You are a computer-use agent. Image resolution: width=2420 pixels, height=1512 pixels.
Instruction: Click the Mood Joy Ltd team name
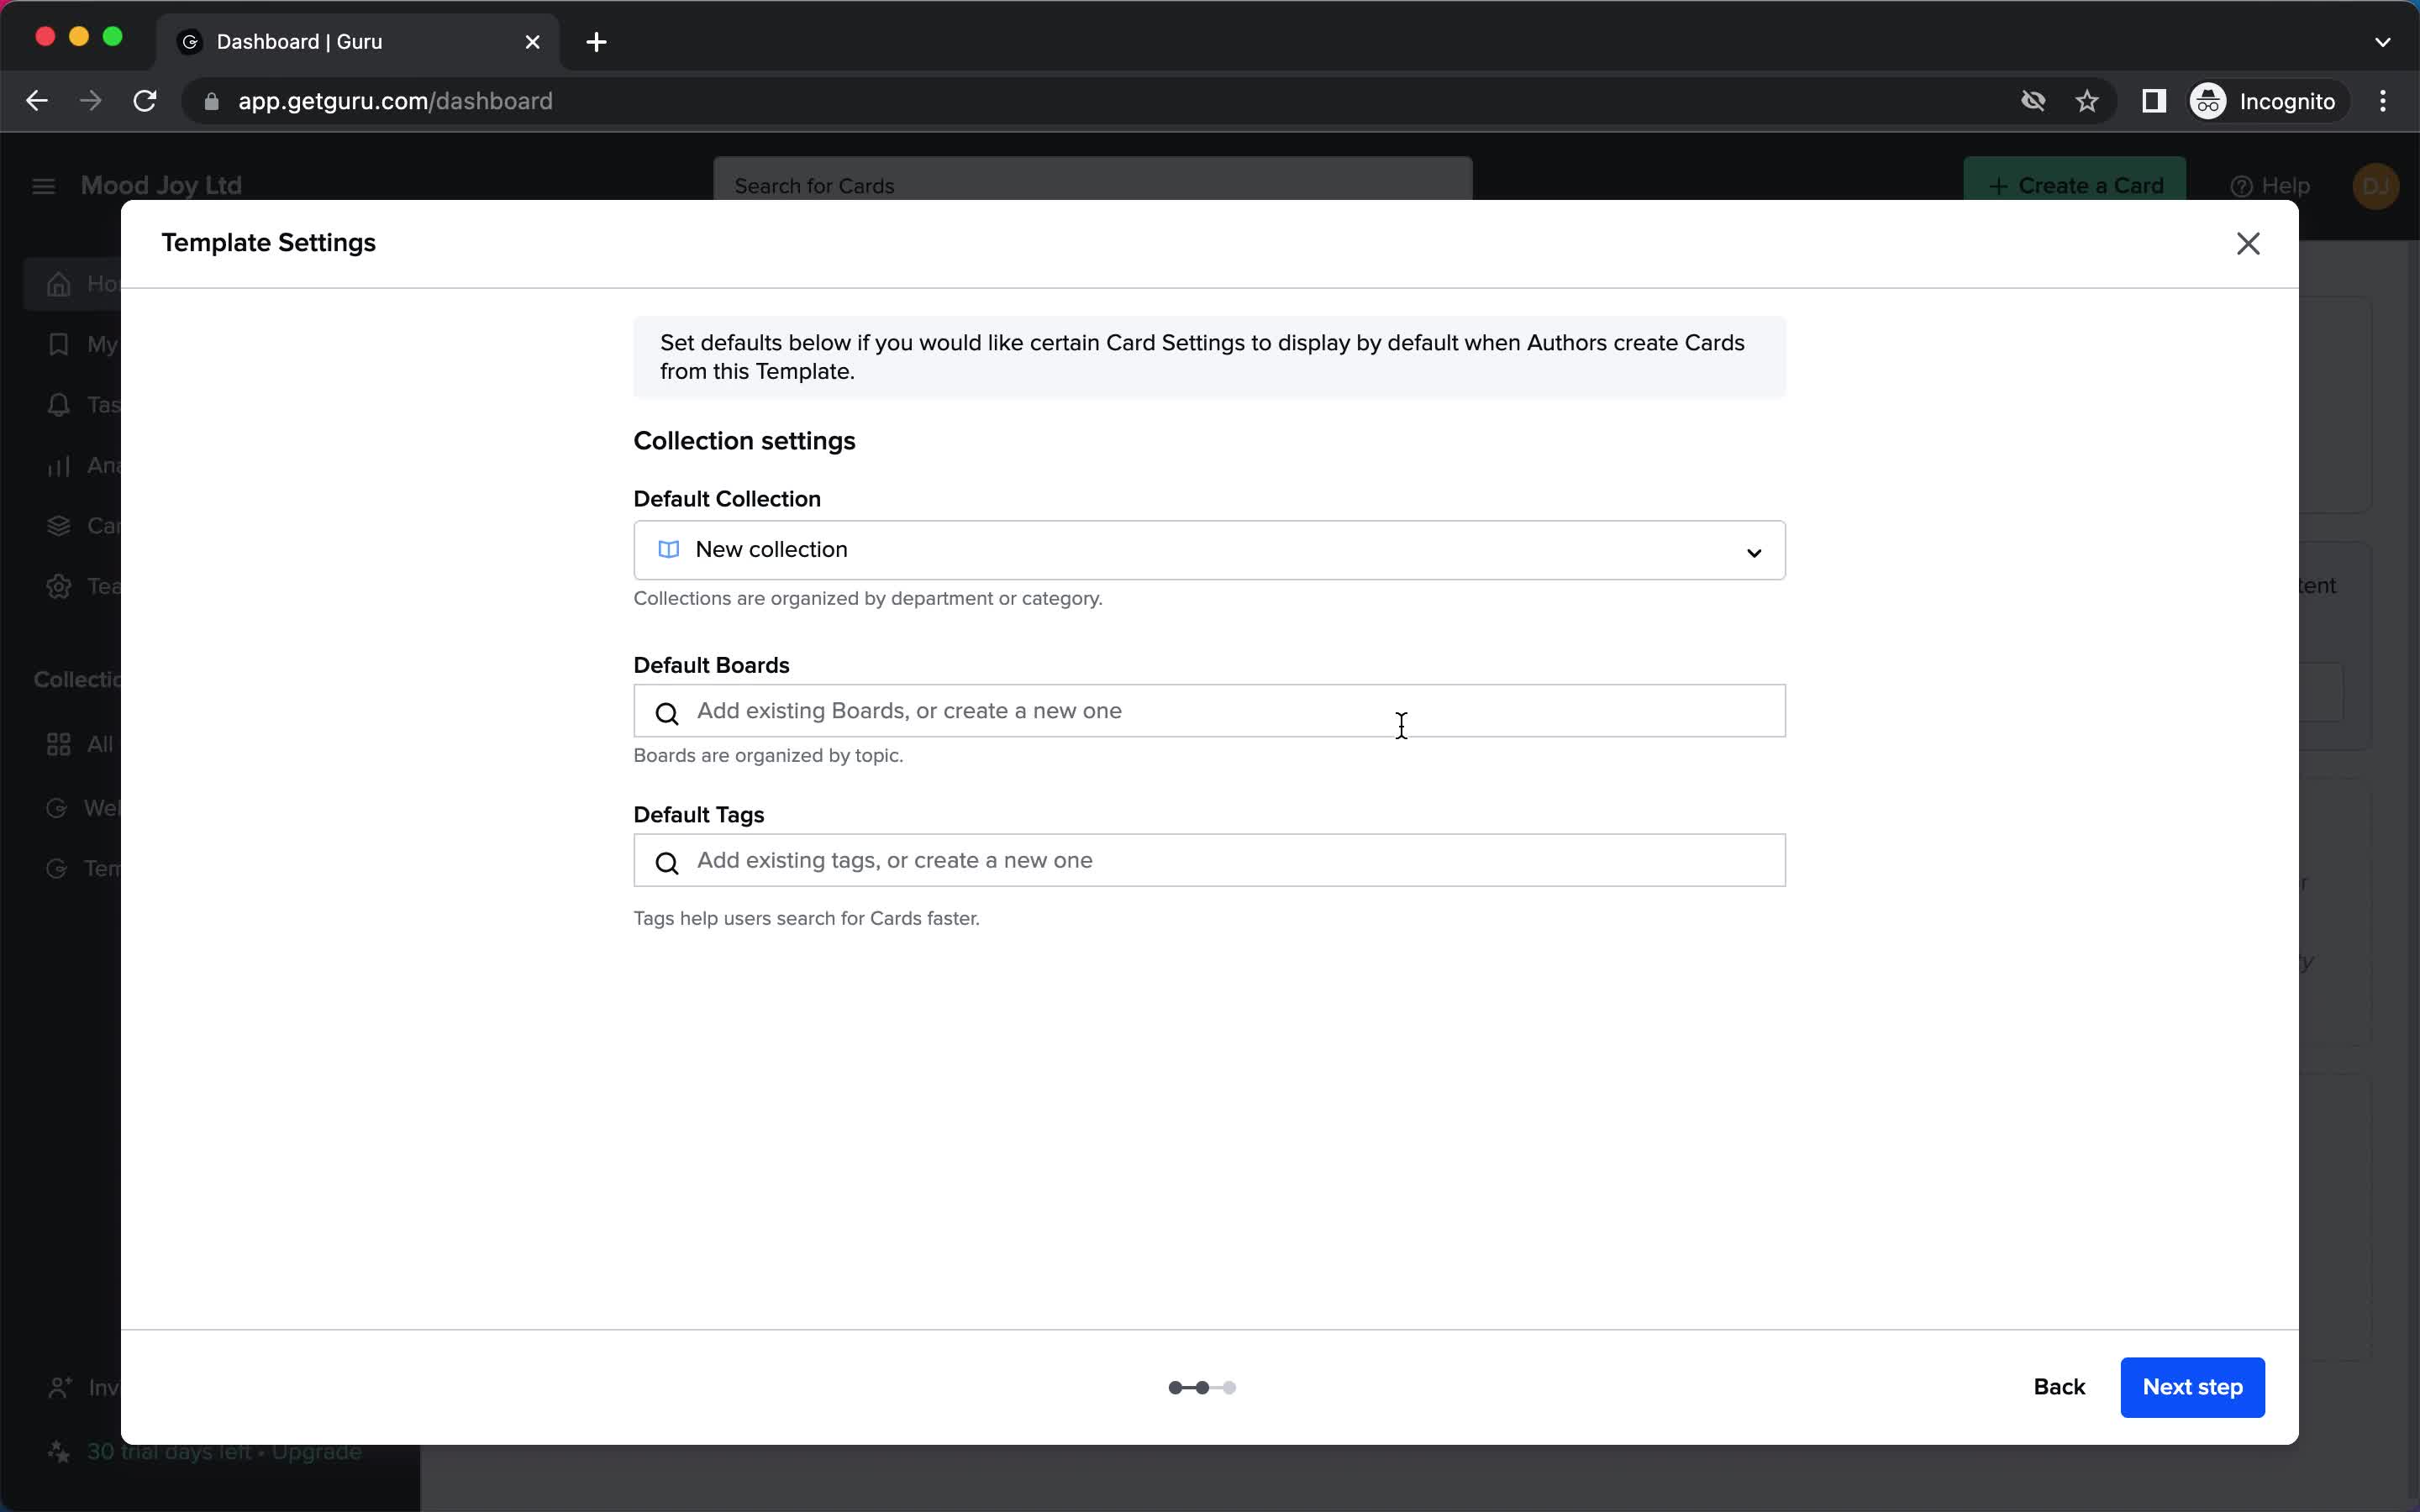(161, 186)
